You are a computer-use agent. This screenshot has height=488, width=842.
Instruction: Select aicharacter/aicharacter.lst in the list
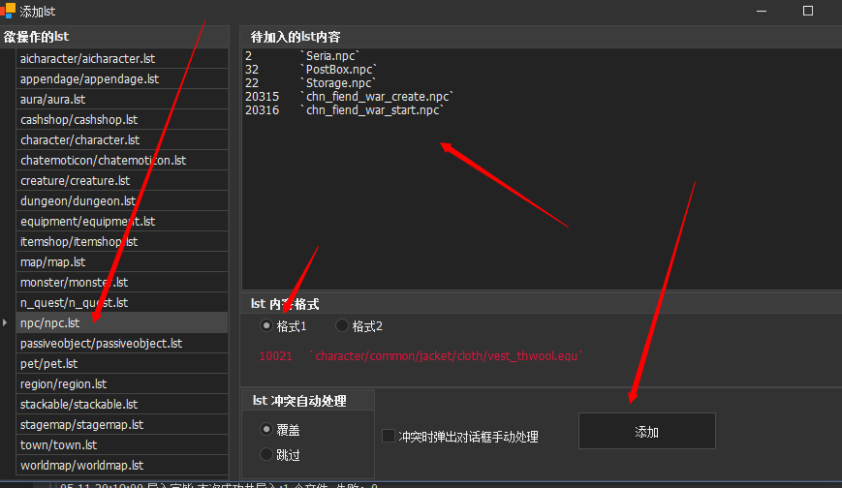[x=87, y=59]
